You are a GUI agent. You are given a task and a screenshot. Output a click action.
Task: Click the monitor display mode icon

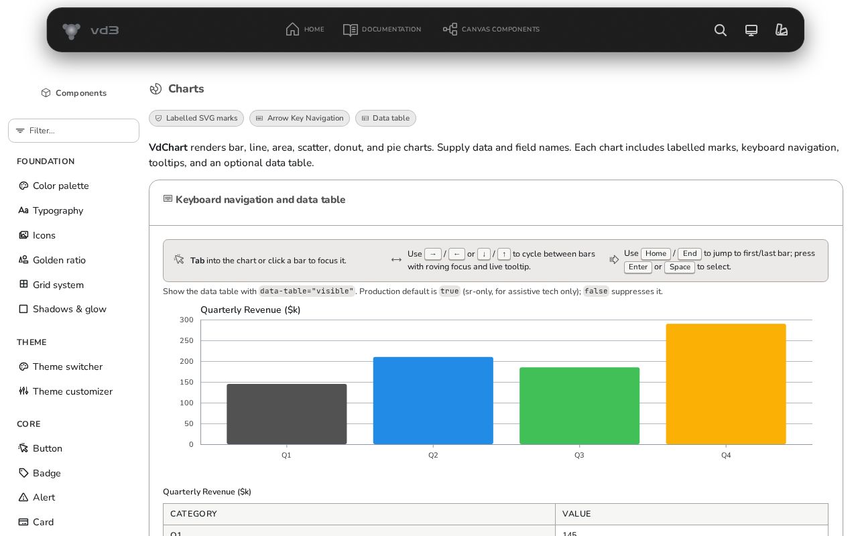tap(751, 30)
